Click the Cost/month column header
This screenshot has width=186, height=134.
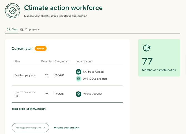(x=62, y=61)
